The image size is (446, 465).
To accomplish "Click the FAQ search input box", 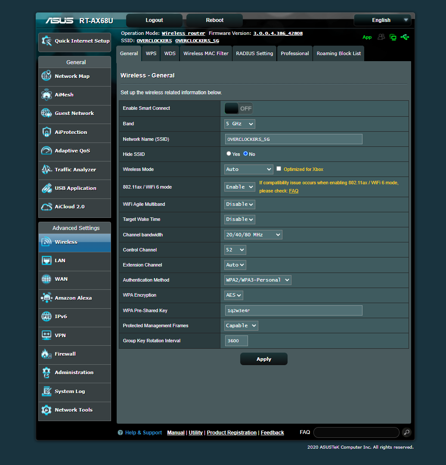I will (356, 432).
